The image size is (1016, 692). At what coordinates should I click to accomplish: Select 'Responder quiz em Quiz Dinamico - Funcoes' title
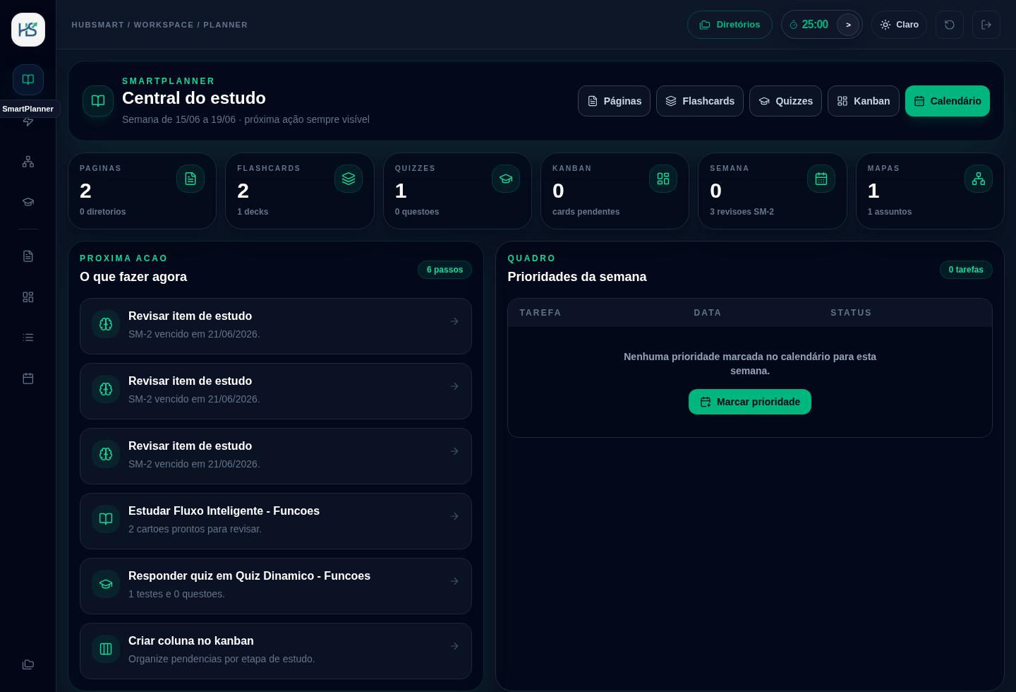point(249,576)
